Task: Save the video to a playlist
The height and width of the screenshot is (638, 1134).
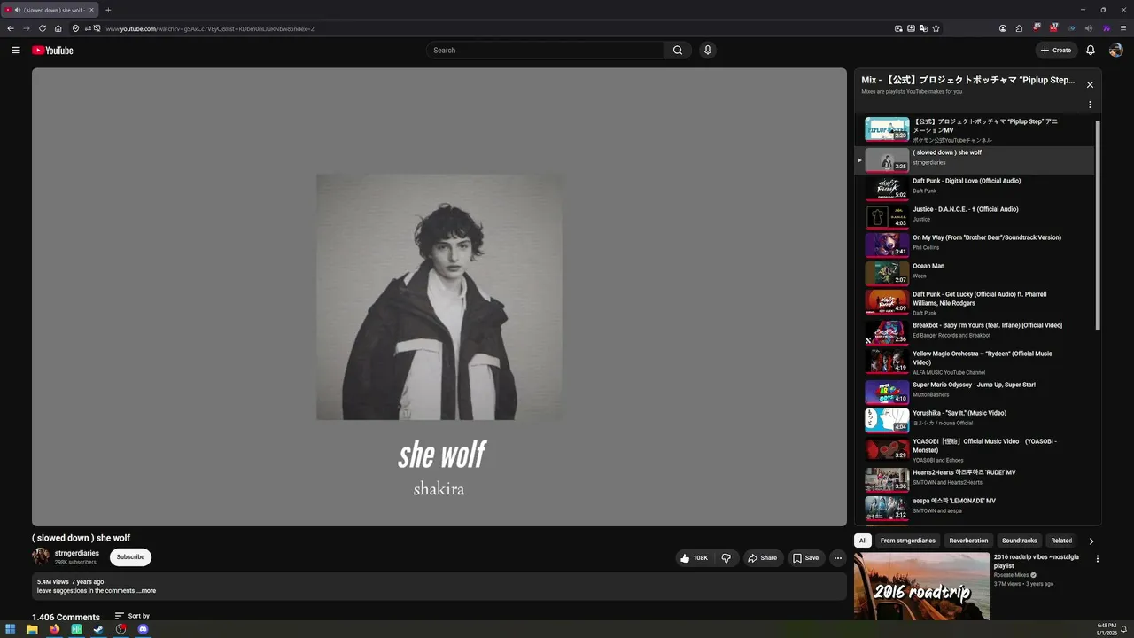Action: tap(805, 558)
